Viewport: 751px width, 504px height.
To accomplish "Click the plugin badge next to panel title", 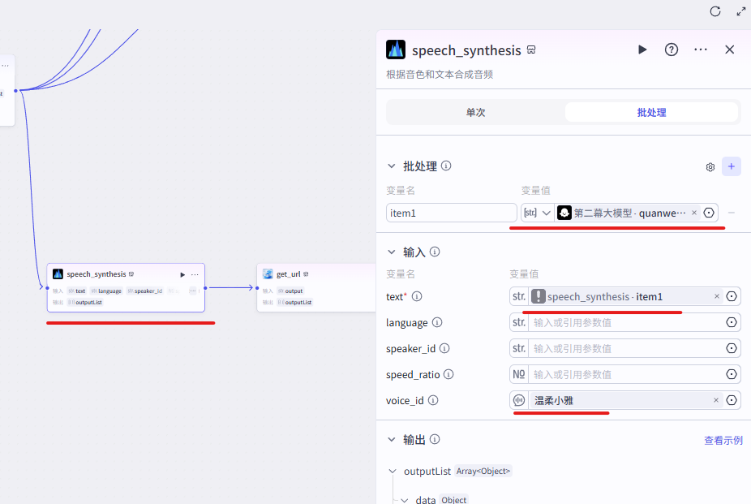I will [x=531, y=50].
